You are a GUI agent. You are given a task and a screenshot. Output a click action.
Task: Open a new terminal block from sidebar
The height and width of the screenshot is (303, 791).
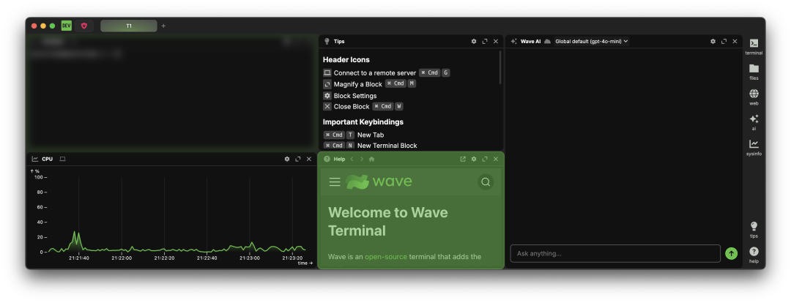tap(754, 46)
